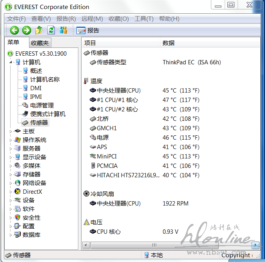265x262 pixels.
Task: Select the GMCH1 temperature row icon
Action: coord(93,128)
